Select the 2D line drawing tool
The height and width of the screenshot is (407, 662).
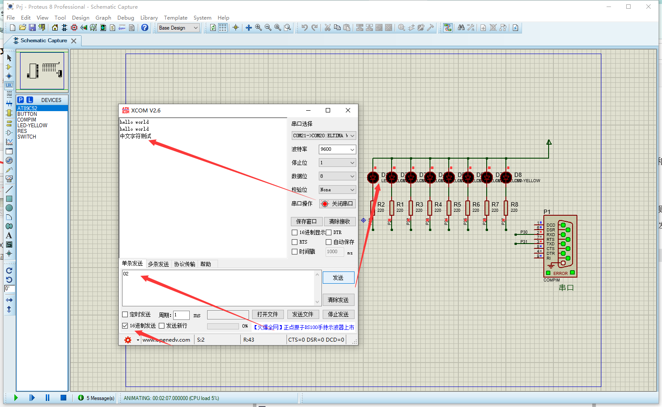tap(9, 190)
